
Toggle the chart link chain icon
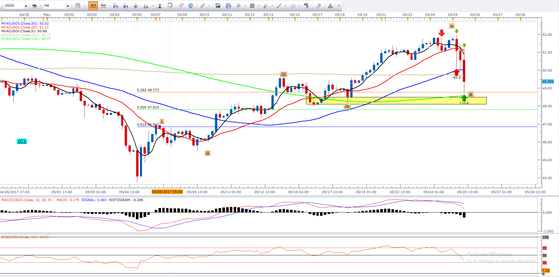(x=34, y=6)
